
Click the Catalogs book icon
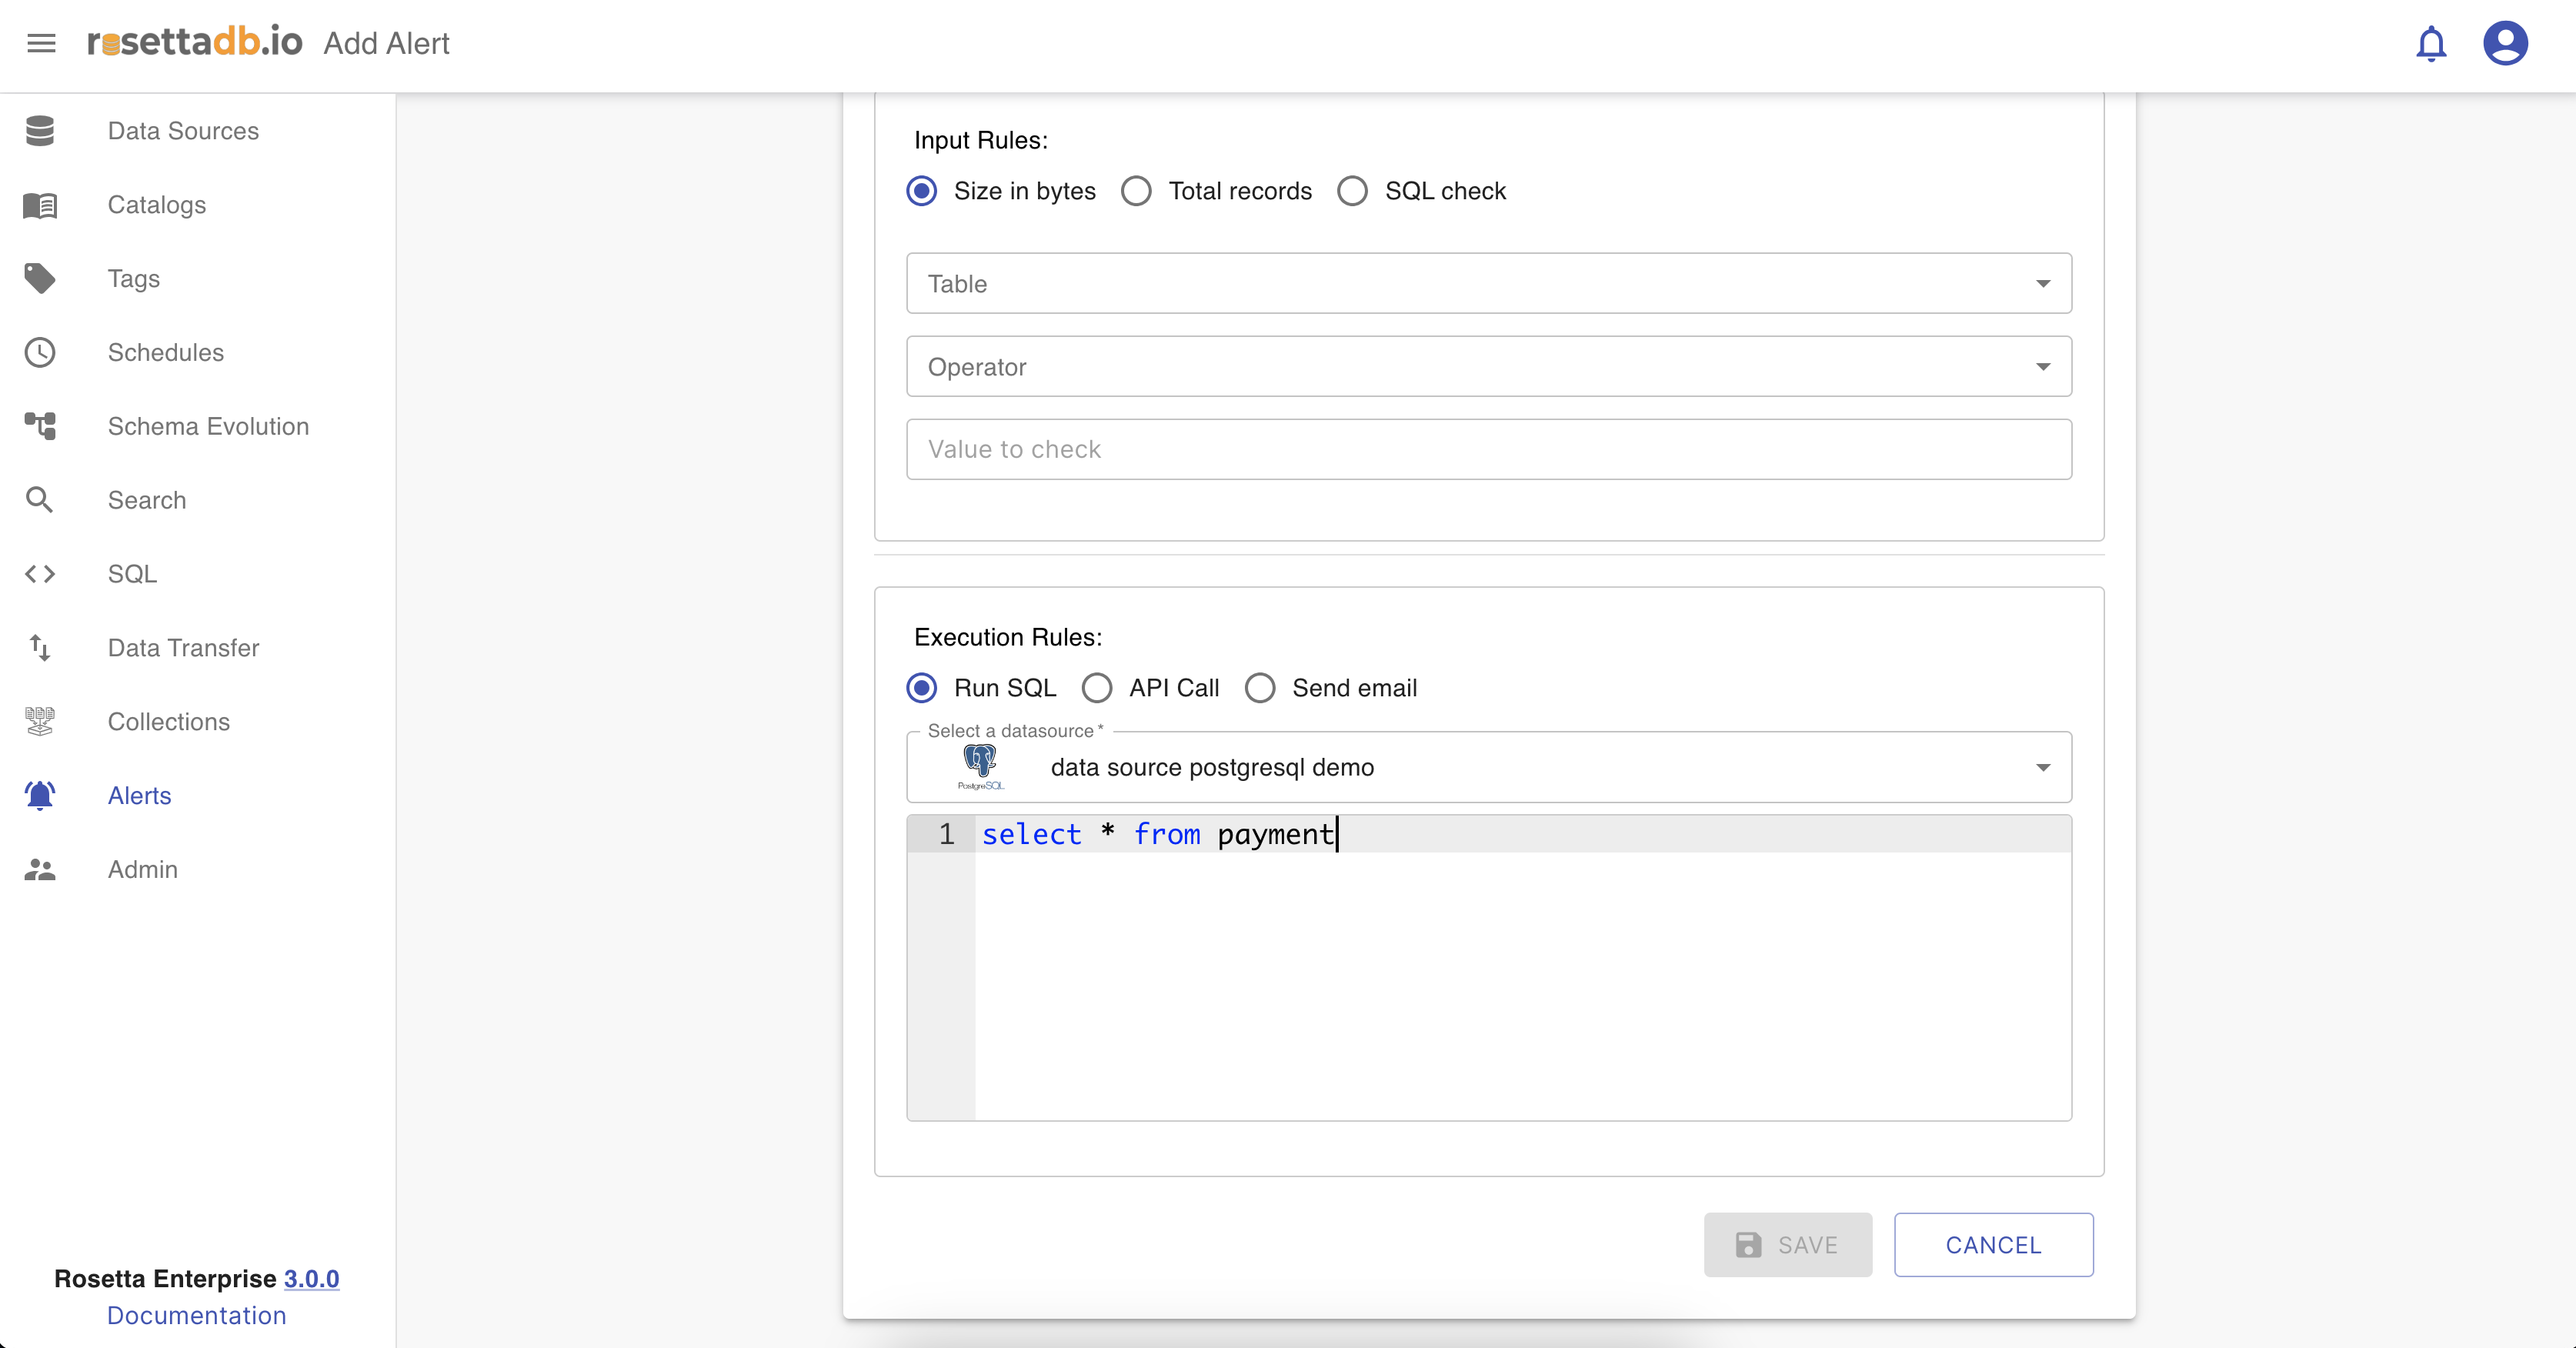coord(40,205)
